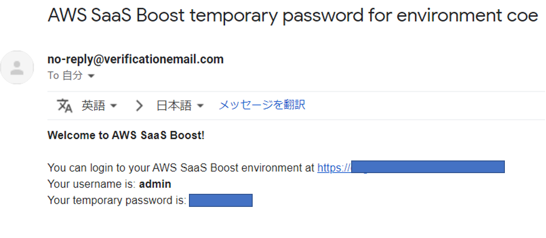This screenshot has height=238, width=546.
Task: Open the 日本語 target language dropdown
Action: tap(179, 105)
